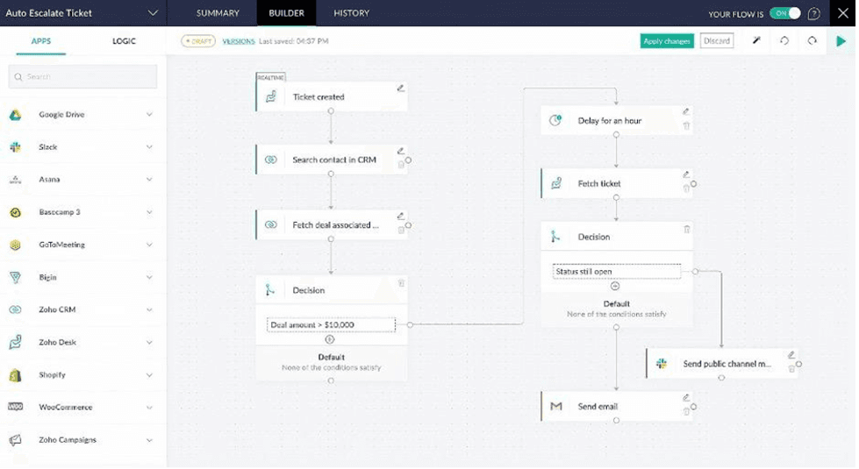The height and width of the screenshot is (469, 859).
Task: Toggle the flow ON switch off
Action: [784, 13]
